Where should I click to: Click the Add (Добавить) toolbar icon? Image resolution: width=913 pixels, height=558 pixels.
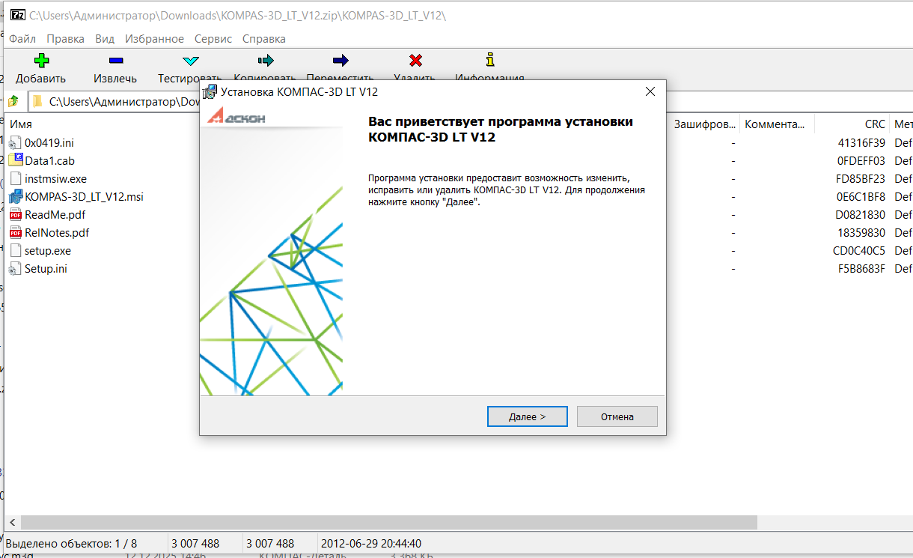coord(41,61)
